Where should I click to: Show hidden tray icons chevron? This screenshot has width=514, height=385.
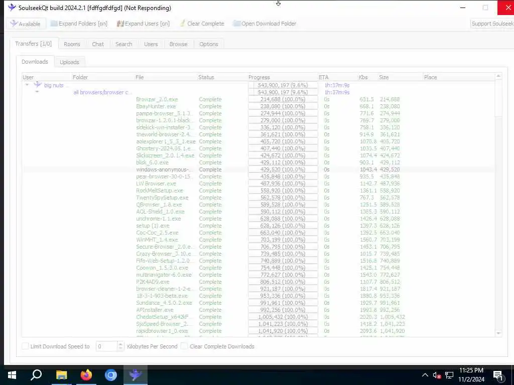(x=425, y=375)
